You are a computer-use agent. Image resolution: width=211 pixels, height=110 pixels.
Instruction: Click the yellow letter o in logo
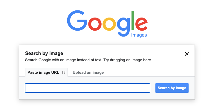[x=109, y=24]
